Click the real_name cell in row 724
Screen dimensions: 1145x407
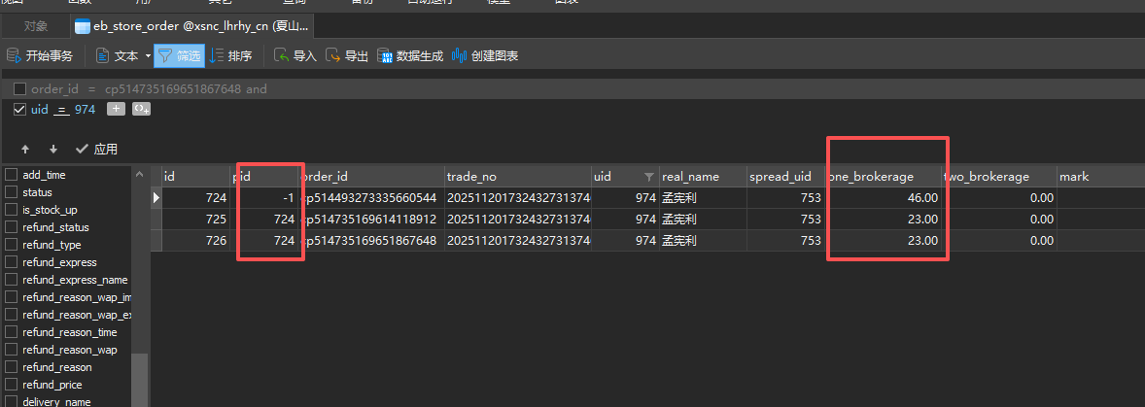(x=703, y=197)
